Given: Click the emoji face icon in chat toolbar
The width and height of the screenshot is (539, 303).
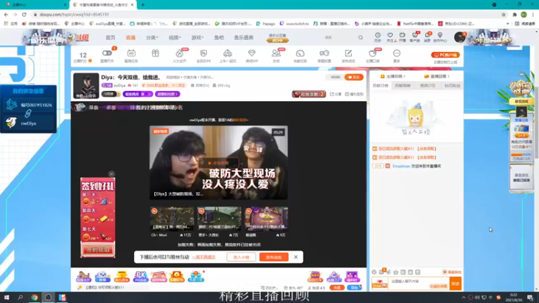Looking at the screenshot, I should click(374, 272).
